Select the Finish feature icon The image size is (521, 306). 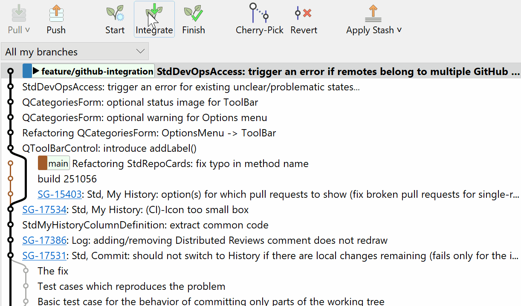pyautogui.click(x=193, y=14)
